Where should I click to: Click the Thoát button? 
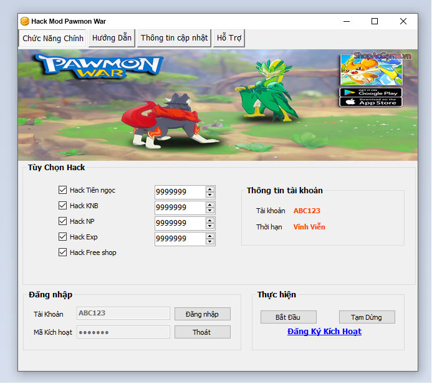(203, 332)
